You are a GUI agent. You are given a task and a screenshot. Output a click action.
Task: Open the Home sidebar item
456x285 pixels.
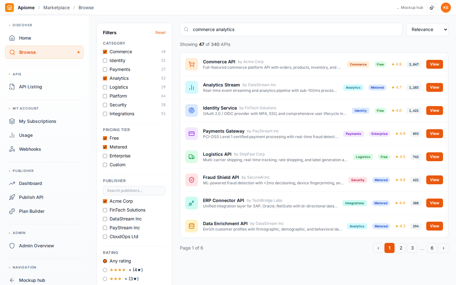tap(44, 38)
